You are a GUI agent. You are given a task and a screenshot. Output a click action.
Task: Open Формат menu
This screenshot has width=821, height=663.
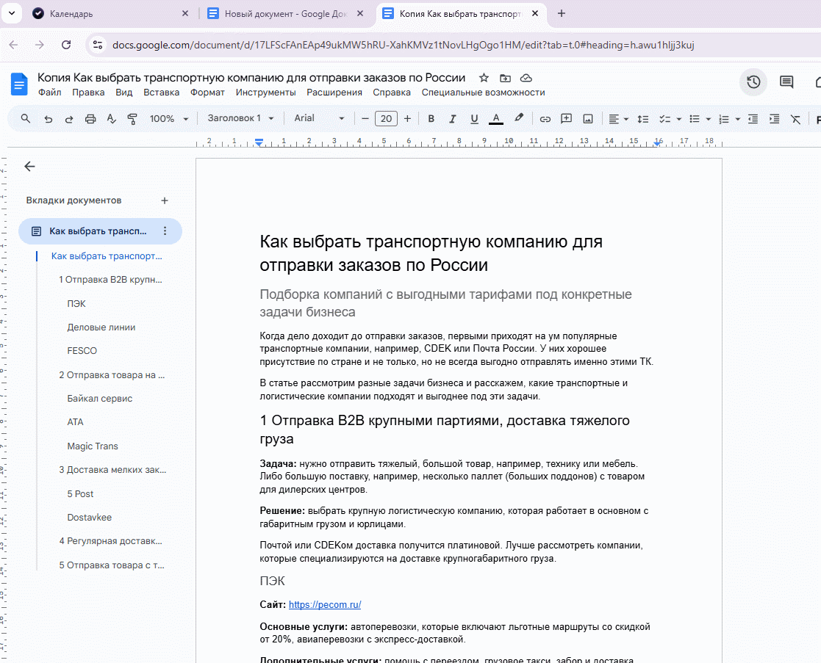tap(207, 93)
